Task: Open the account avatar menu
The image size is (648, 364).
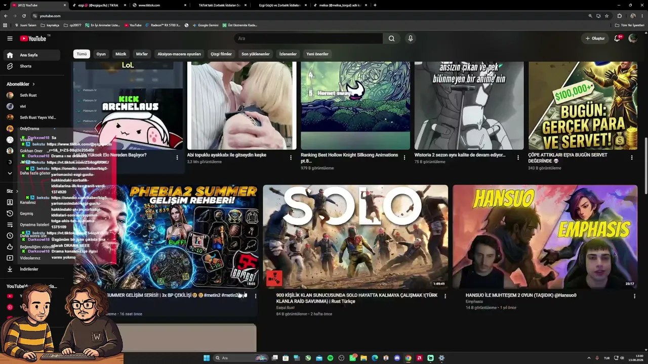Action: point(633,38)
